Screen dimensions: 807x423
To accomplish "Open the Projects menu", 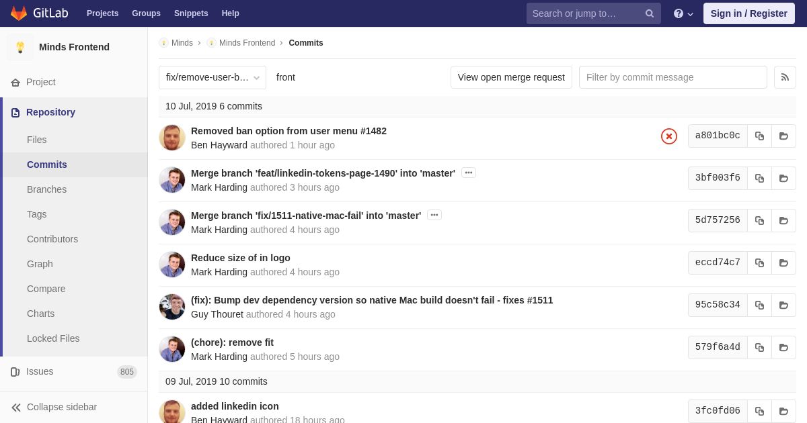I will 102,13.
